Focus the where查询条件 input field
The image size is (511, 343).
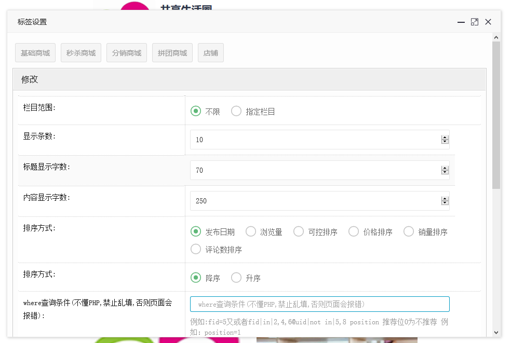pos(319,304)
